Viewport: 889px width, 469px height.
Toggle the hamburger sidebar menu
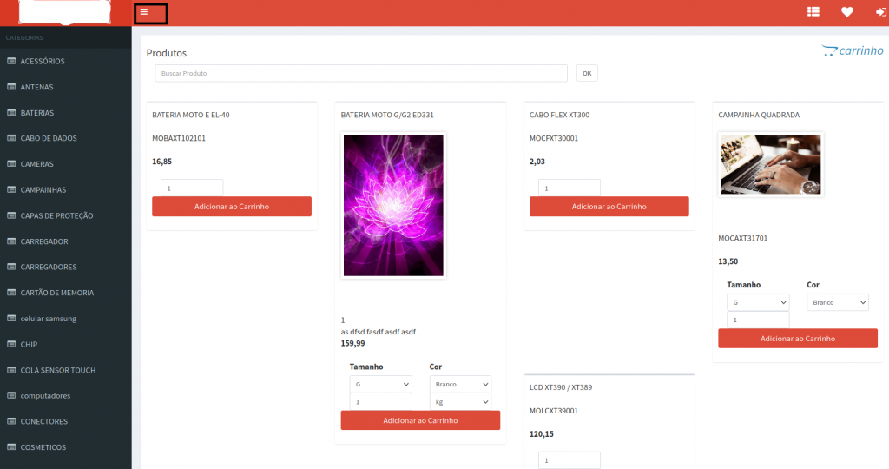click(144, 12)
